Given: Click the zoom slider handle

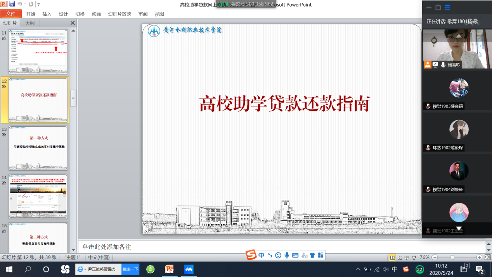Looking at the screenshot, I should coord(452,257).
